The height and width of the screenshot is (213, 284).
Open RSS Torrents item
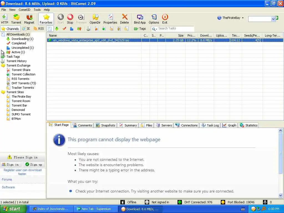click(20, 79)
